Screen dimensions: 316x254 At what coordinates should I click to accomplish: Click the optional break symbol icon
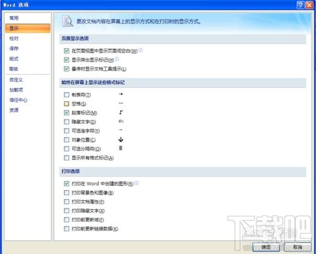121,148
